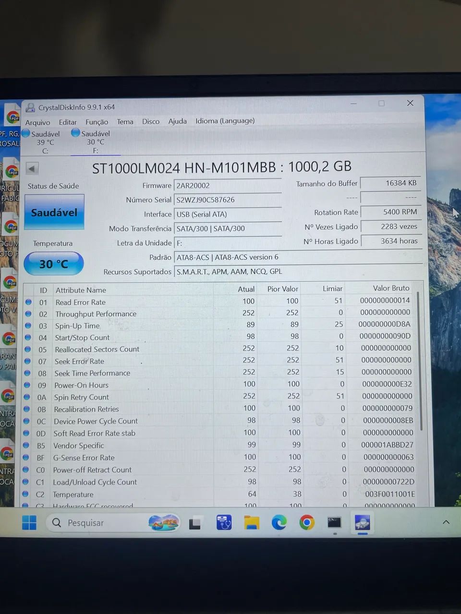Open the Arquivo menu
461x614 pixels.
click(37, 122)
